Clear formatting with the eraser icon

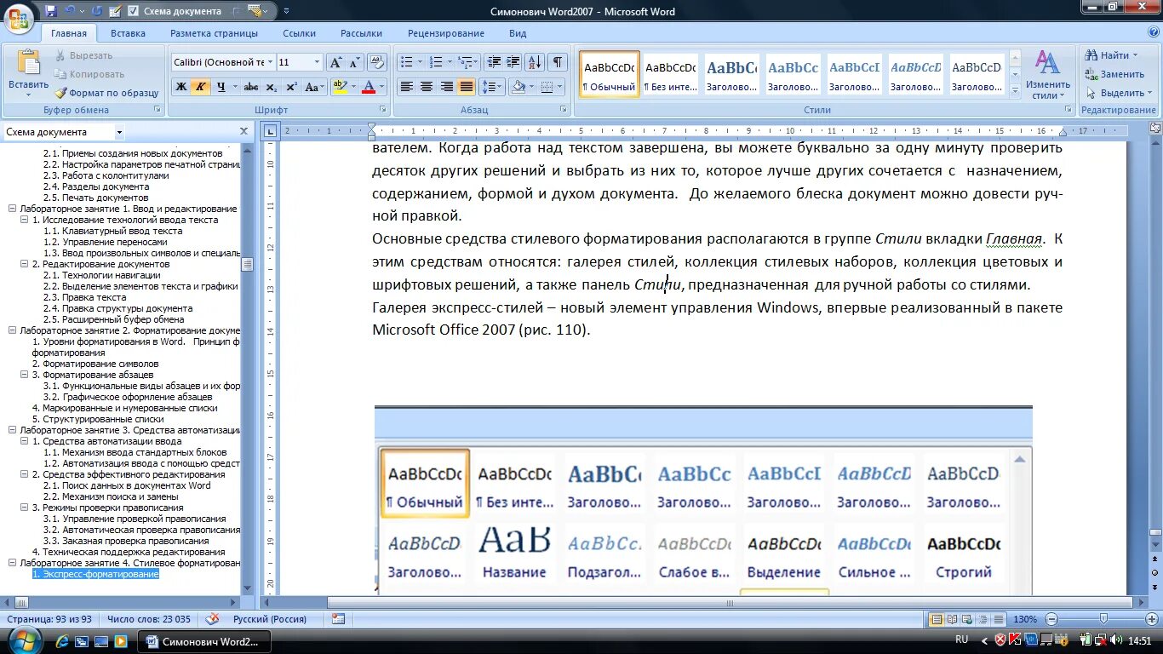[375, 62]
